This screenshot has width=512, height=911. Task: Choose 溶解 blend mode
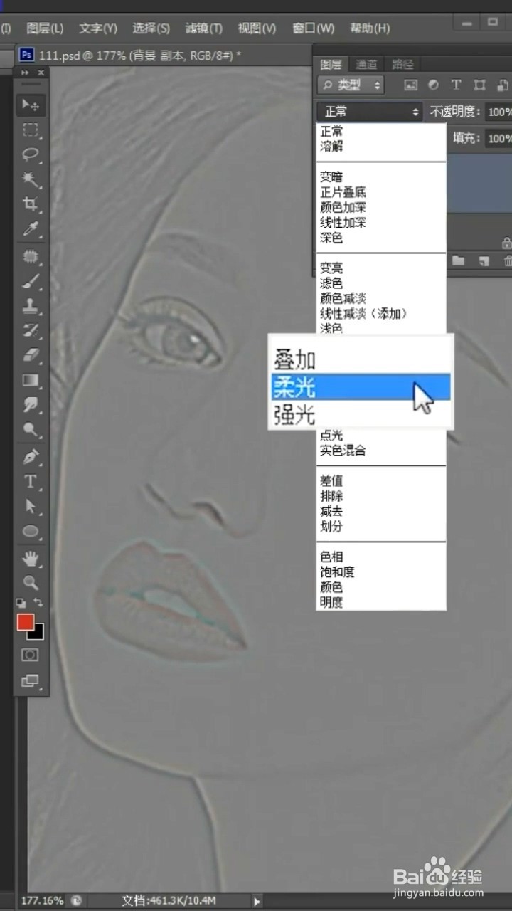click(x=331, y=147)
